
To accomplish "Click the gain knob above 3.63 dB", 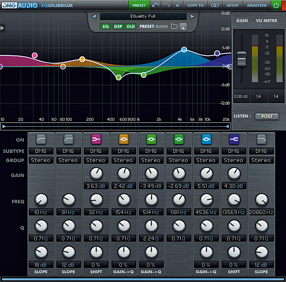I will pyautogui.click(x=96, y=174).
